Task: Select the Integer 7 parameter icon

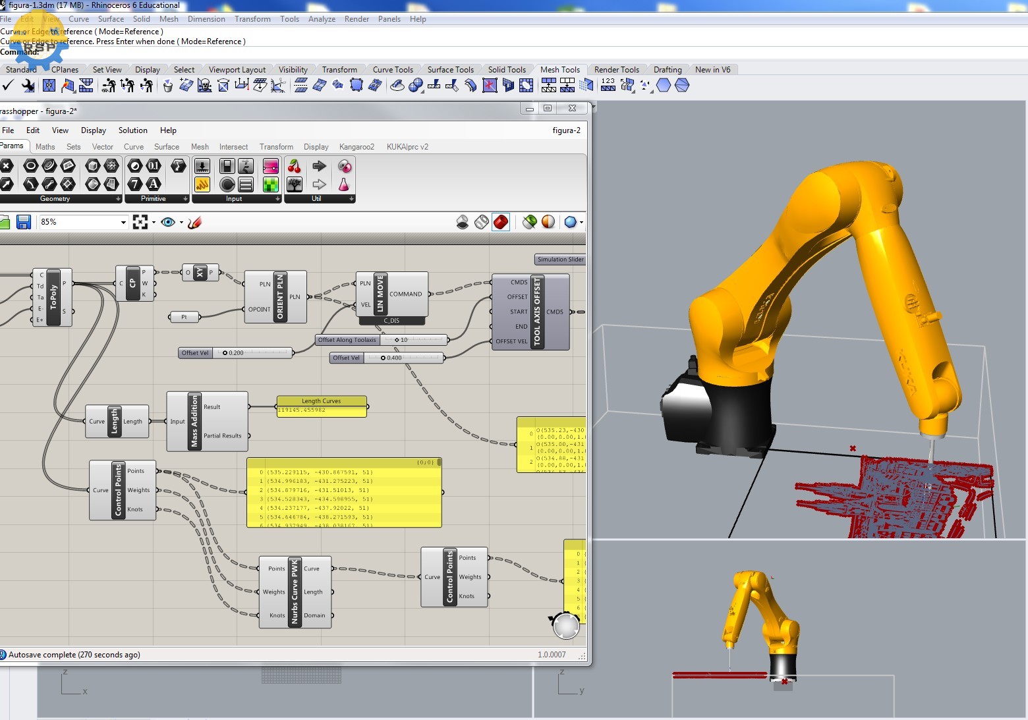Action: 134,184
